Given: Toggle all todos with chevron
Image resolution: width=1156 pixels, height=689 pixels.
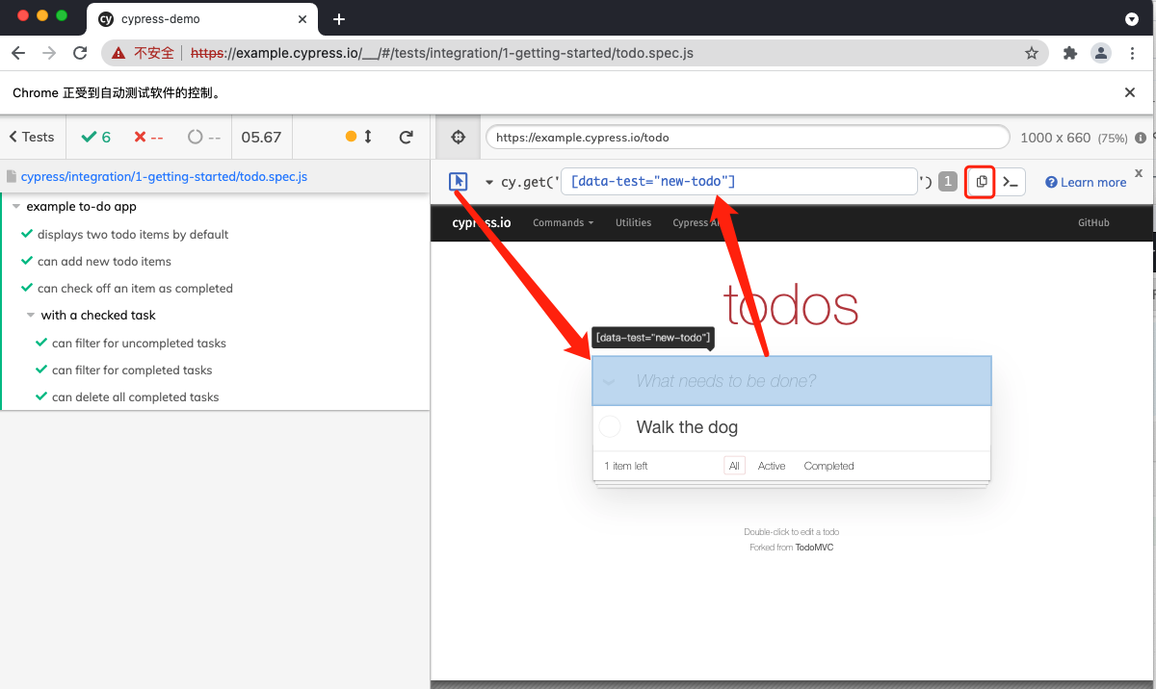Looking at the screenshot, I should pos(609,381).
